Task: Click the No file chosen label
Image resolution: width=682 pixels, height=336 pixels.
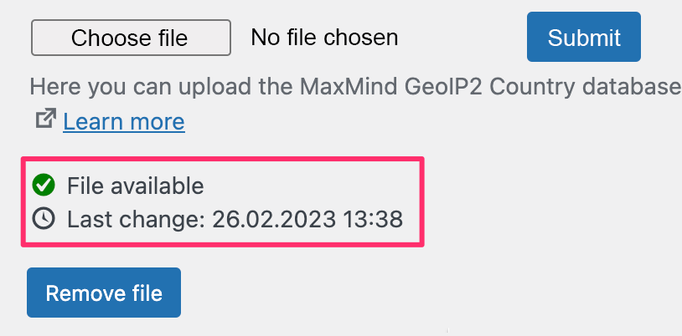Action: [324, 38]
